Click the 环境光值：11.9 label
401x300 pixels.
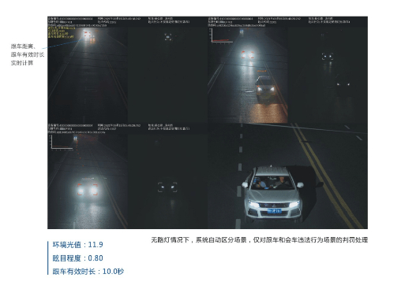(78, 245)
